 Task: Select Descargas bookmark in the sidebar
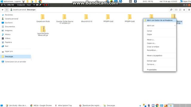pyautogui.click(x=16, y=56)
